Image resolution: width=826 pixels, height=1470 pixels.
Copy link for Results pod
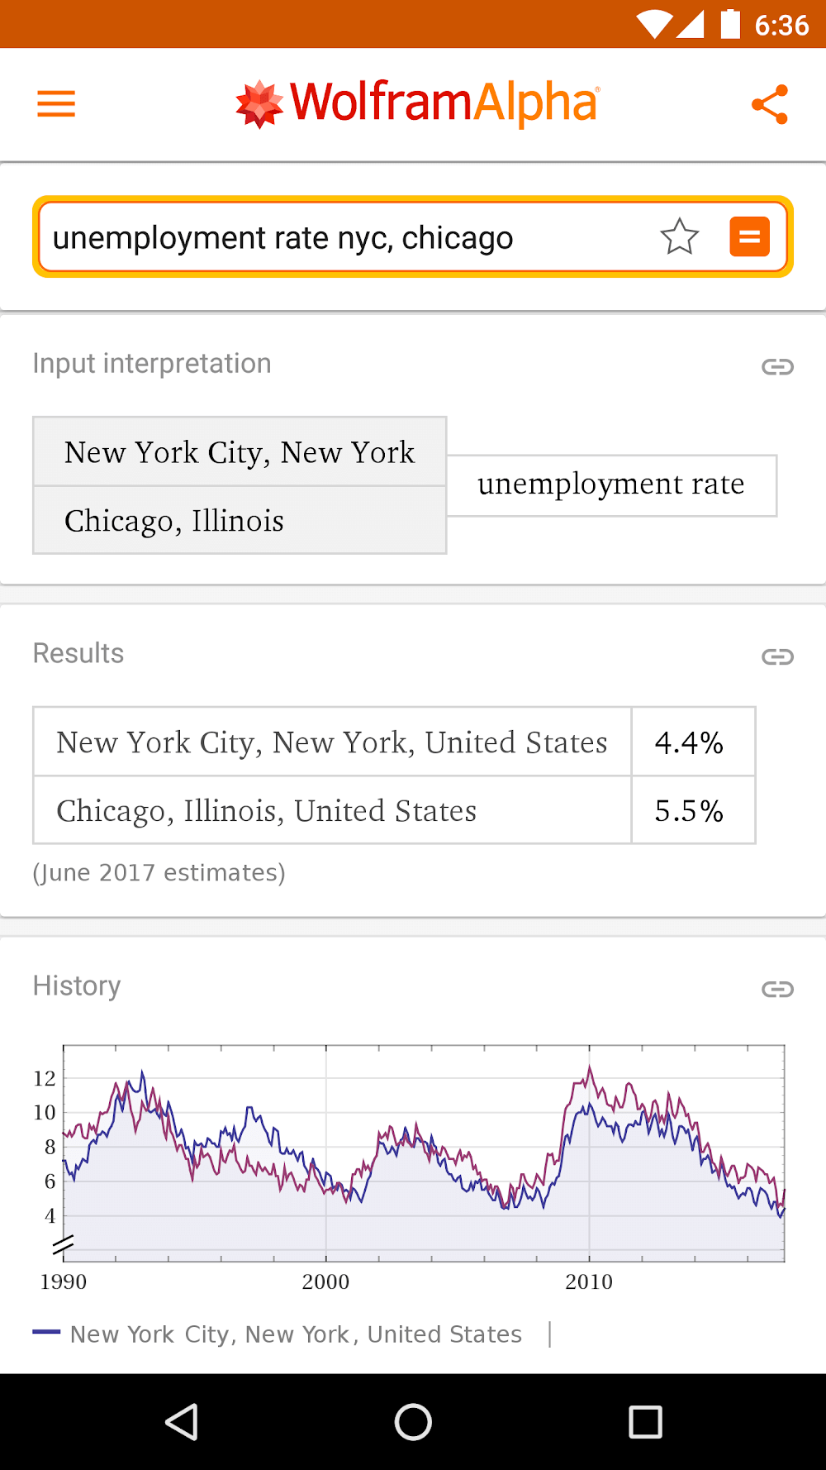tap(776, 656)
